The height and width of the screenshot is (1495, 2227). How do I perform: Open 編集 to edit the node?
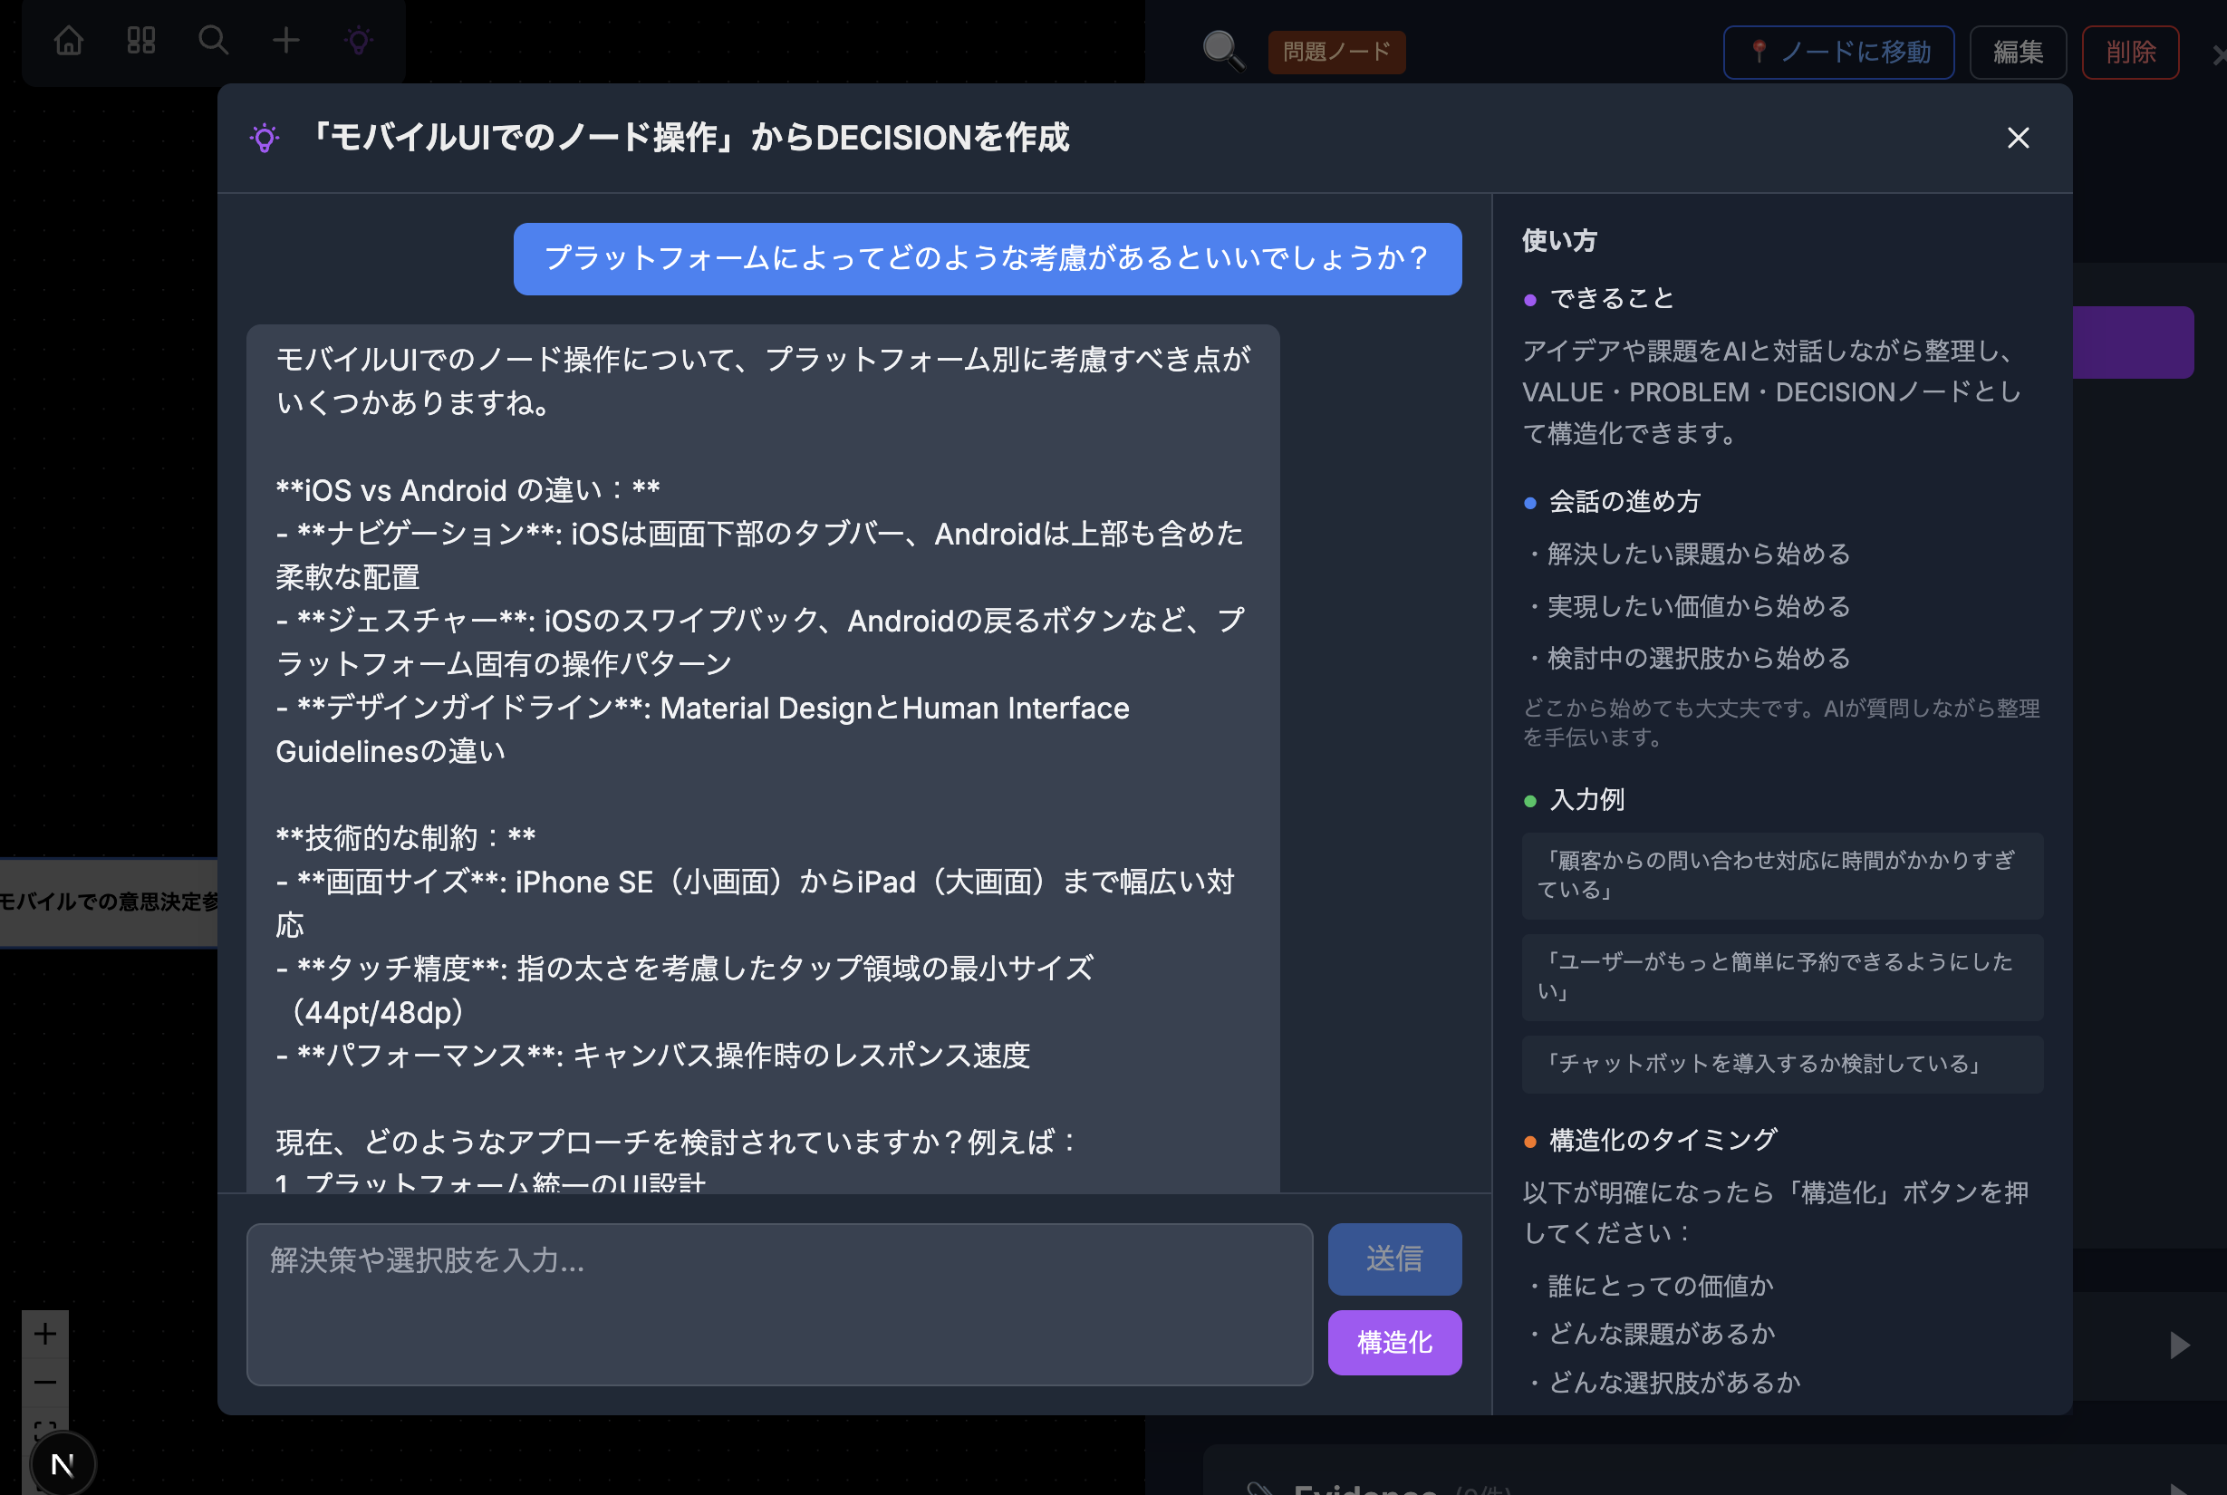pyautogui.click(x=2018, y=53)
